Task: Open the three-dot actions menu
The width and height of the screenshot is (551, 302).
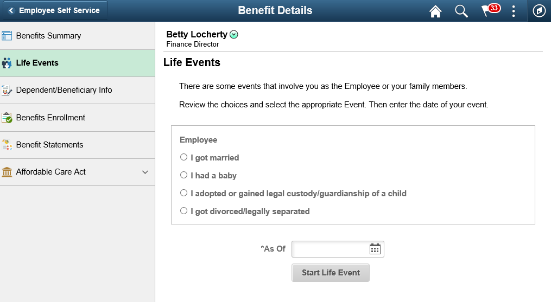Action: tap(514, 11)
